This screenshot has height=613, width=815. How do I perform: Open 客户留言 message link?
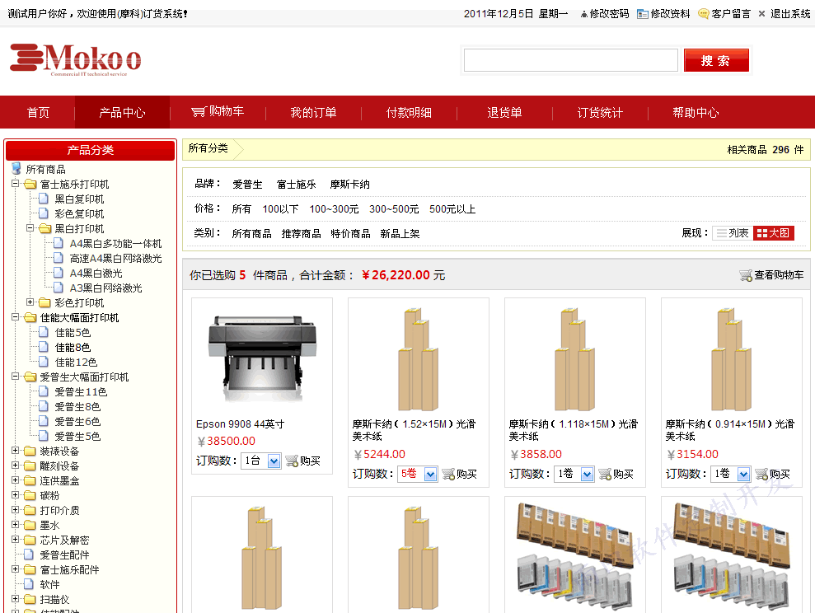[x=724, y=14]
